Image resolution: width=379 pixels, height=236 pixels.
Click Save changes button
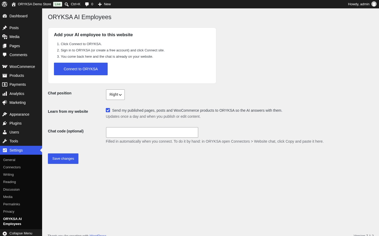[63, 159]
